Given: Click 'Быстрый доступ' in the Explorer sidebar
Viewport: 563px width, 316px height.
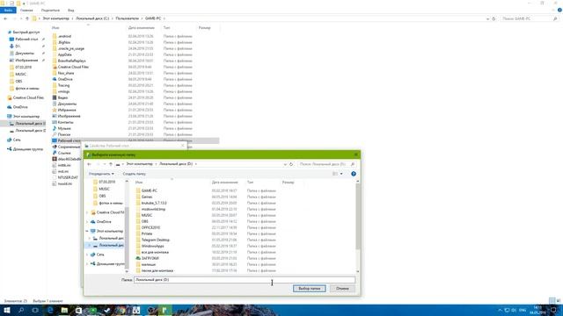Looking at the screenshot, I should (26, 32).
